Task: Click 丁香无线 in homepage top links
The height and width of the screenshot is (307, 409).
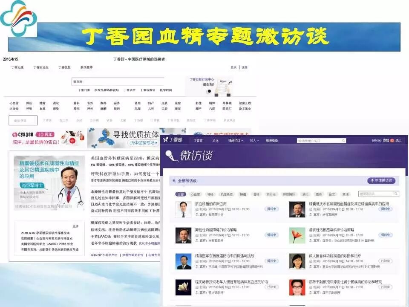Action: [x=17, y=67]
